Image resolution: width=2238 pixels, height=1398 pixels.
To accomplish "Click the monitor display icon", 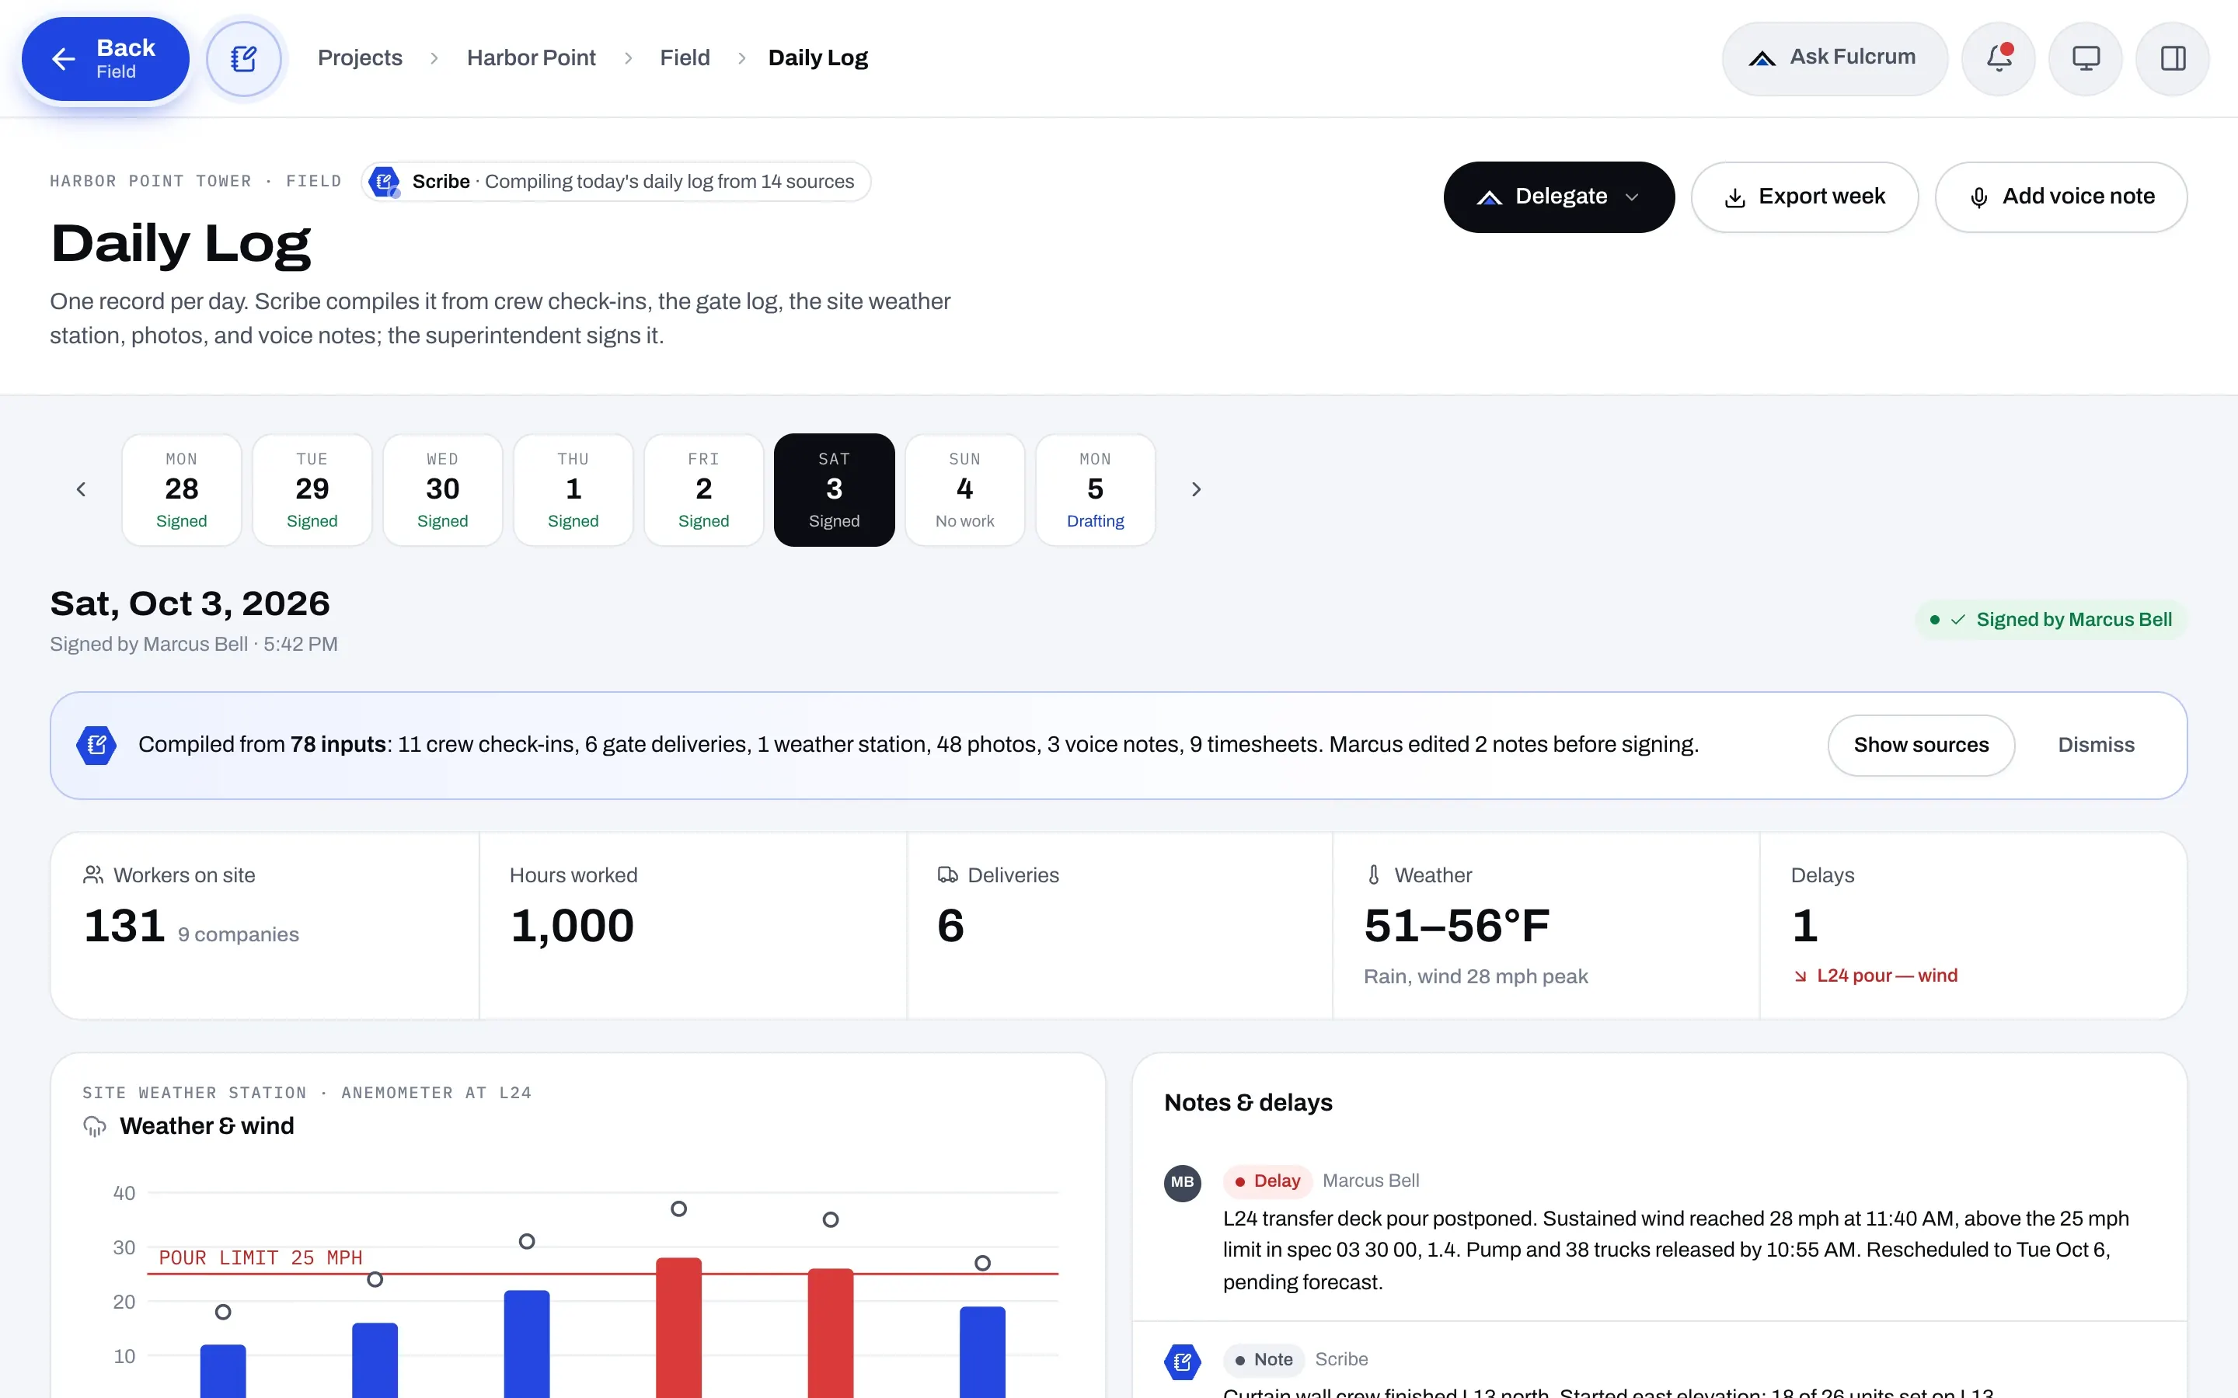I will (2086, 58).
